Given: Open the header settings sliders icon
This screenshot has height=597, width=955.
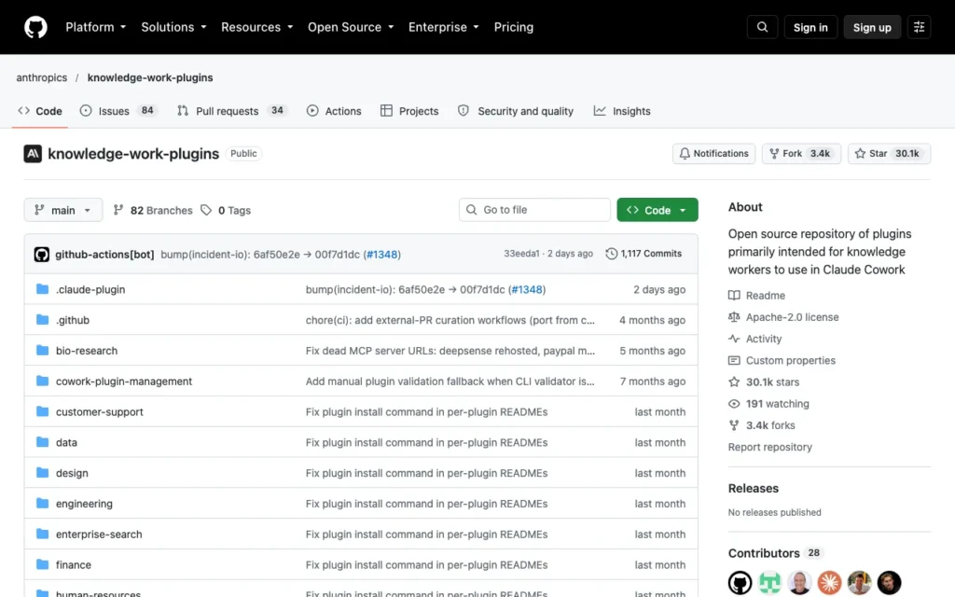Looking at the screenshot, I should click(x=919, y=27).
